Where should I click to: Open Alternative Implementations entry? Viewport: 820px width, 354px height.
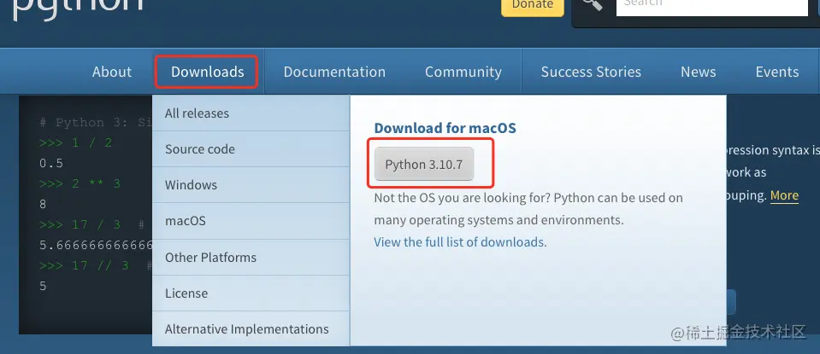point(251,329)
